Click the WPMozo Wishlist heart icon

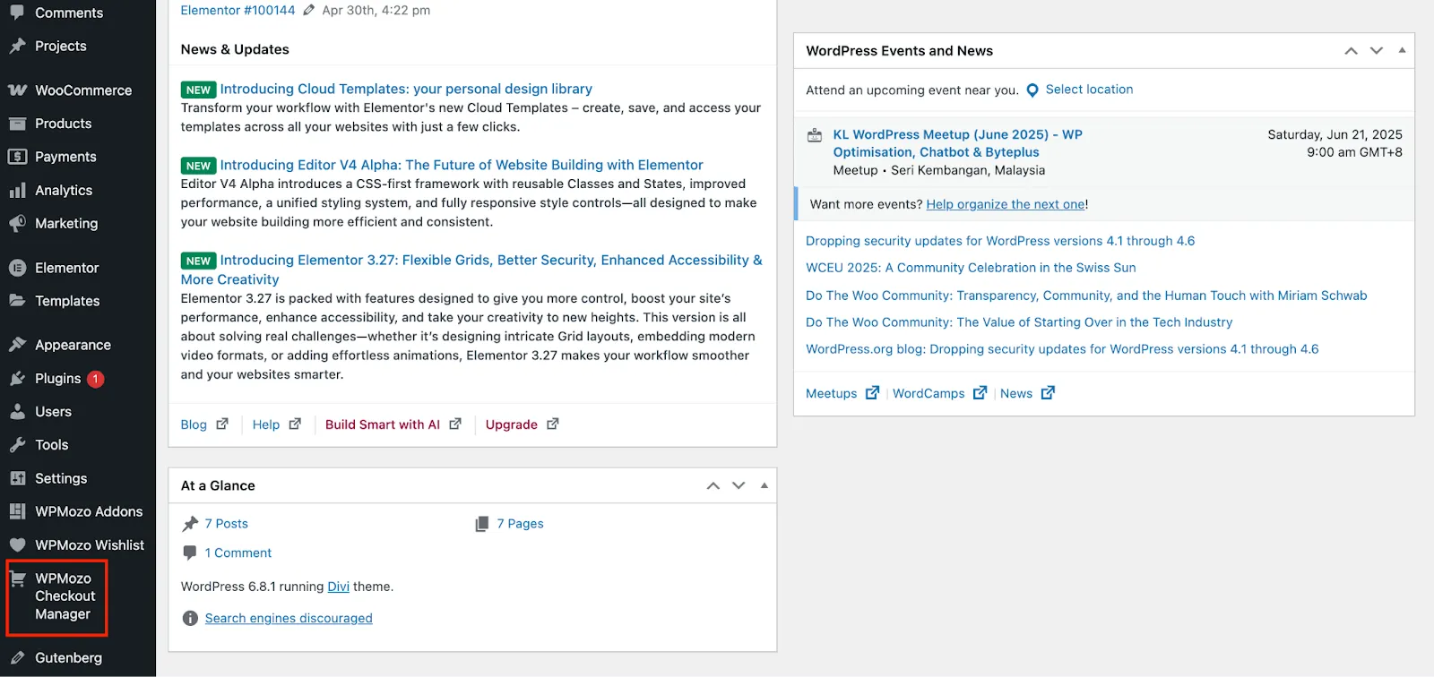(17, 544)
